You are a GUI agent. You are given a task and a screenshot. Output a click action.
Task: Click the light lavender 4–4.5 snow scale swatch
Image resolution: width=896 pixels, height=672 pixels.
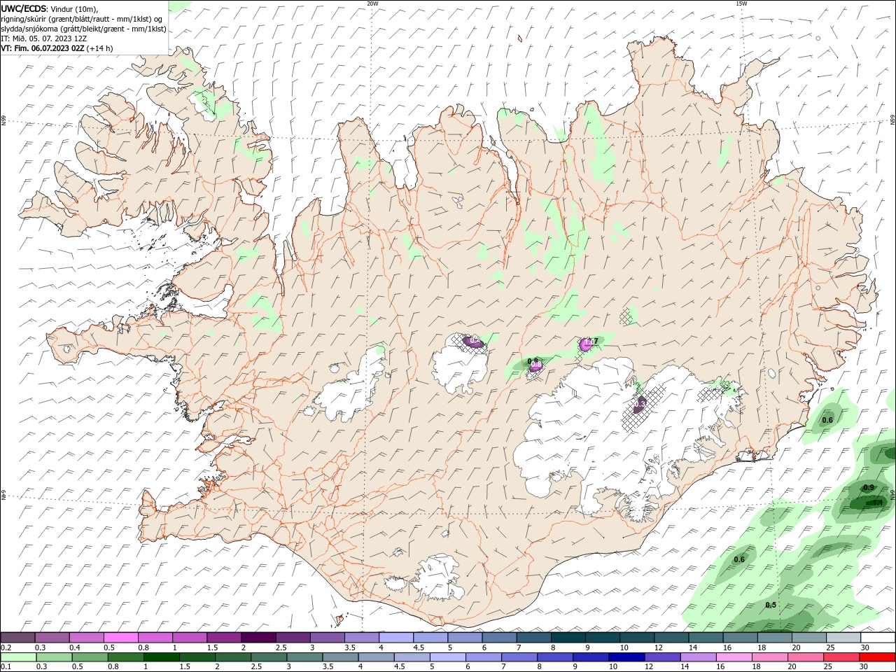(x=396, y=638)
